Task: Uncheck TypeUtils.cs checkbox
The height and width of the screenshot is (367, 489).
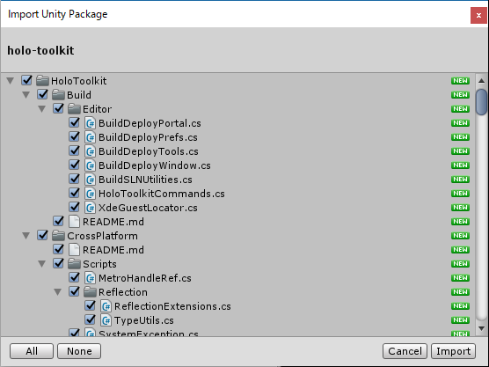Action: pos(91,319)
